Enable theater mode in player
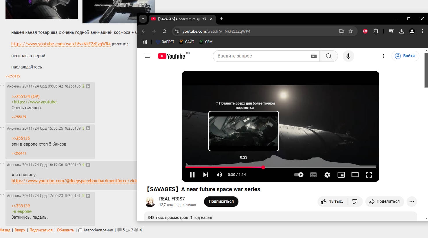The image size is (428, 238). (355, 175)
